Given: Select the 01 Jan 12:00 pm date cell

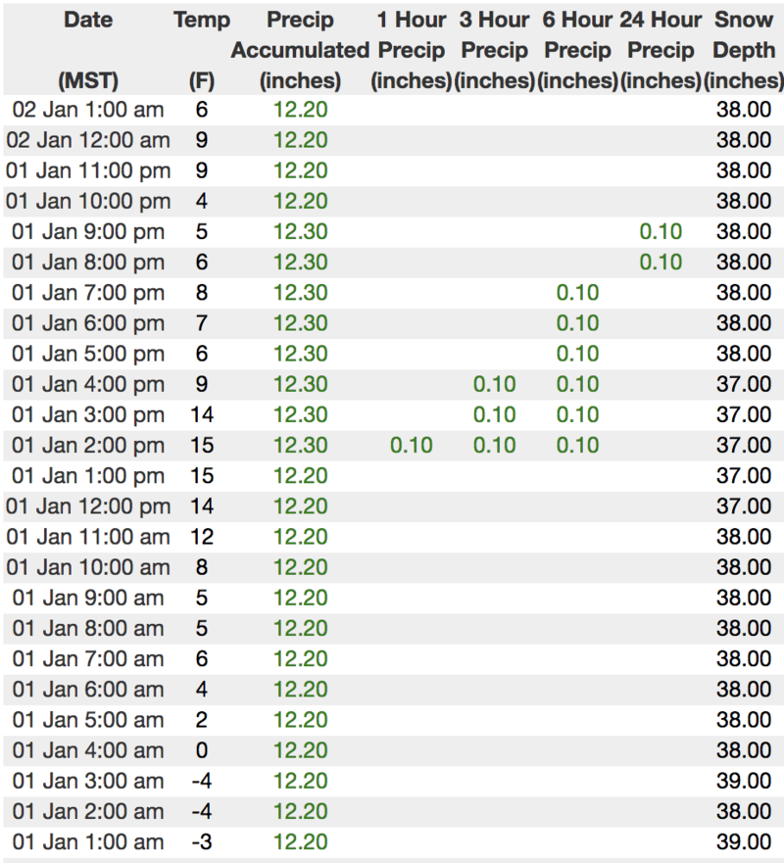Looking at the screenshot, I should [x=87, y=505].
